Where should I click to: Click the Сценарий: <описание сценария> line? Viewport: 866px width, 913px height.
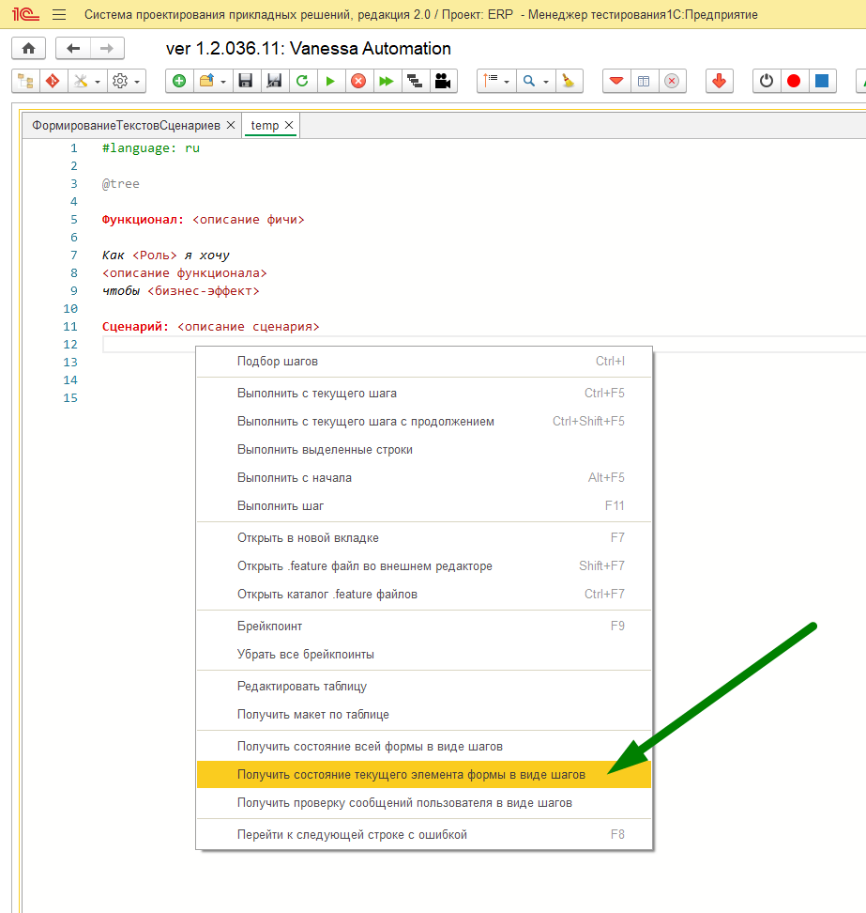210,327
